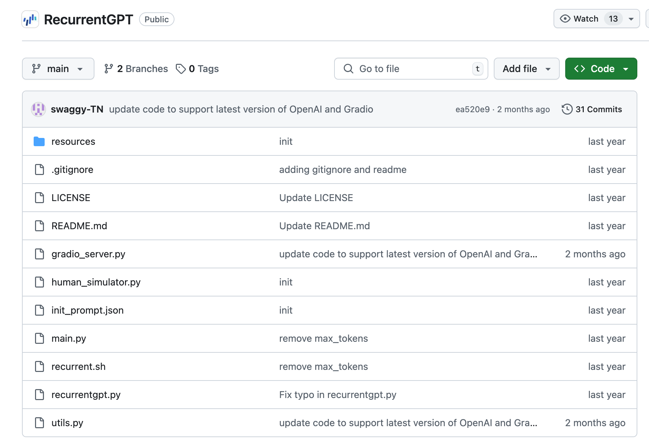
Task: Click the Watch count badge 13
Action: (613, 19)
